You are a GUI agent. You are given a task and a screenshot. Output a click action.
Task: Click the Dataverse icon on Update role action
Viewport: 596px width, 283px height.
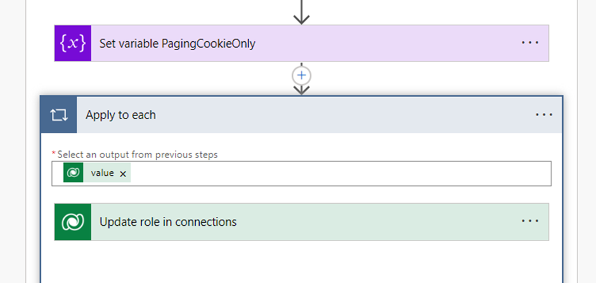click(73, 222)
